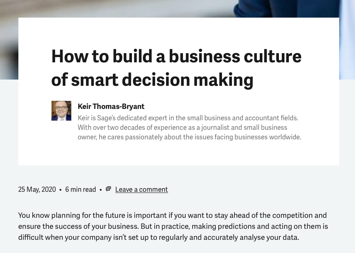
Task: Click the dark blue suit in the header image
Action: click(286, 8)
